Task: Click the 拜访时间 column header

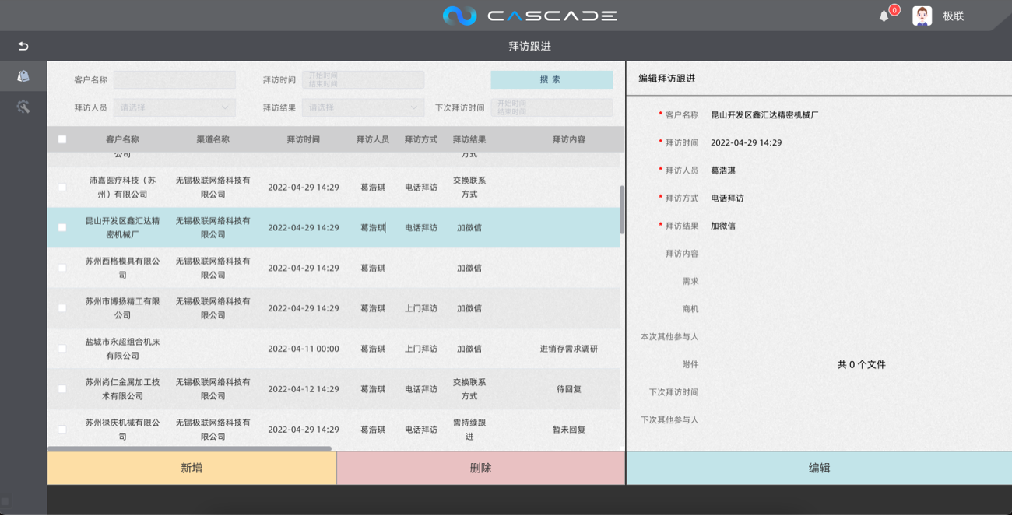Action: [x=303, y=139]
